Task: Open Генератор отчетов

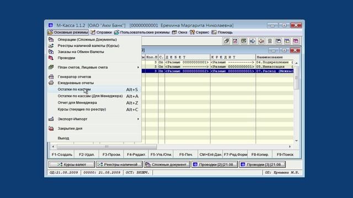Action: point(94,77)
